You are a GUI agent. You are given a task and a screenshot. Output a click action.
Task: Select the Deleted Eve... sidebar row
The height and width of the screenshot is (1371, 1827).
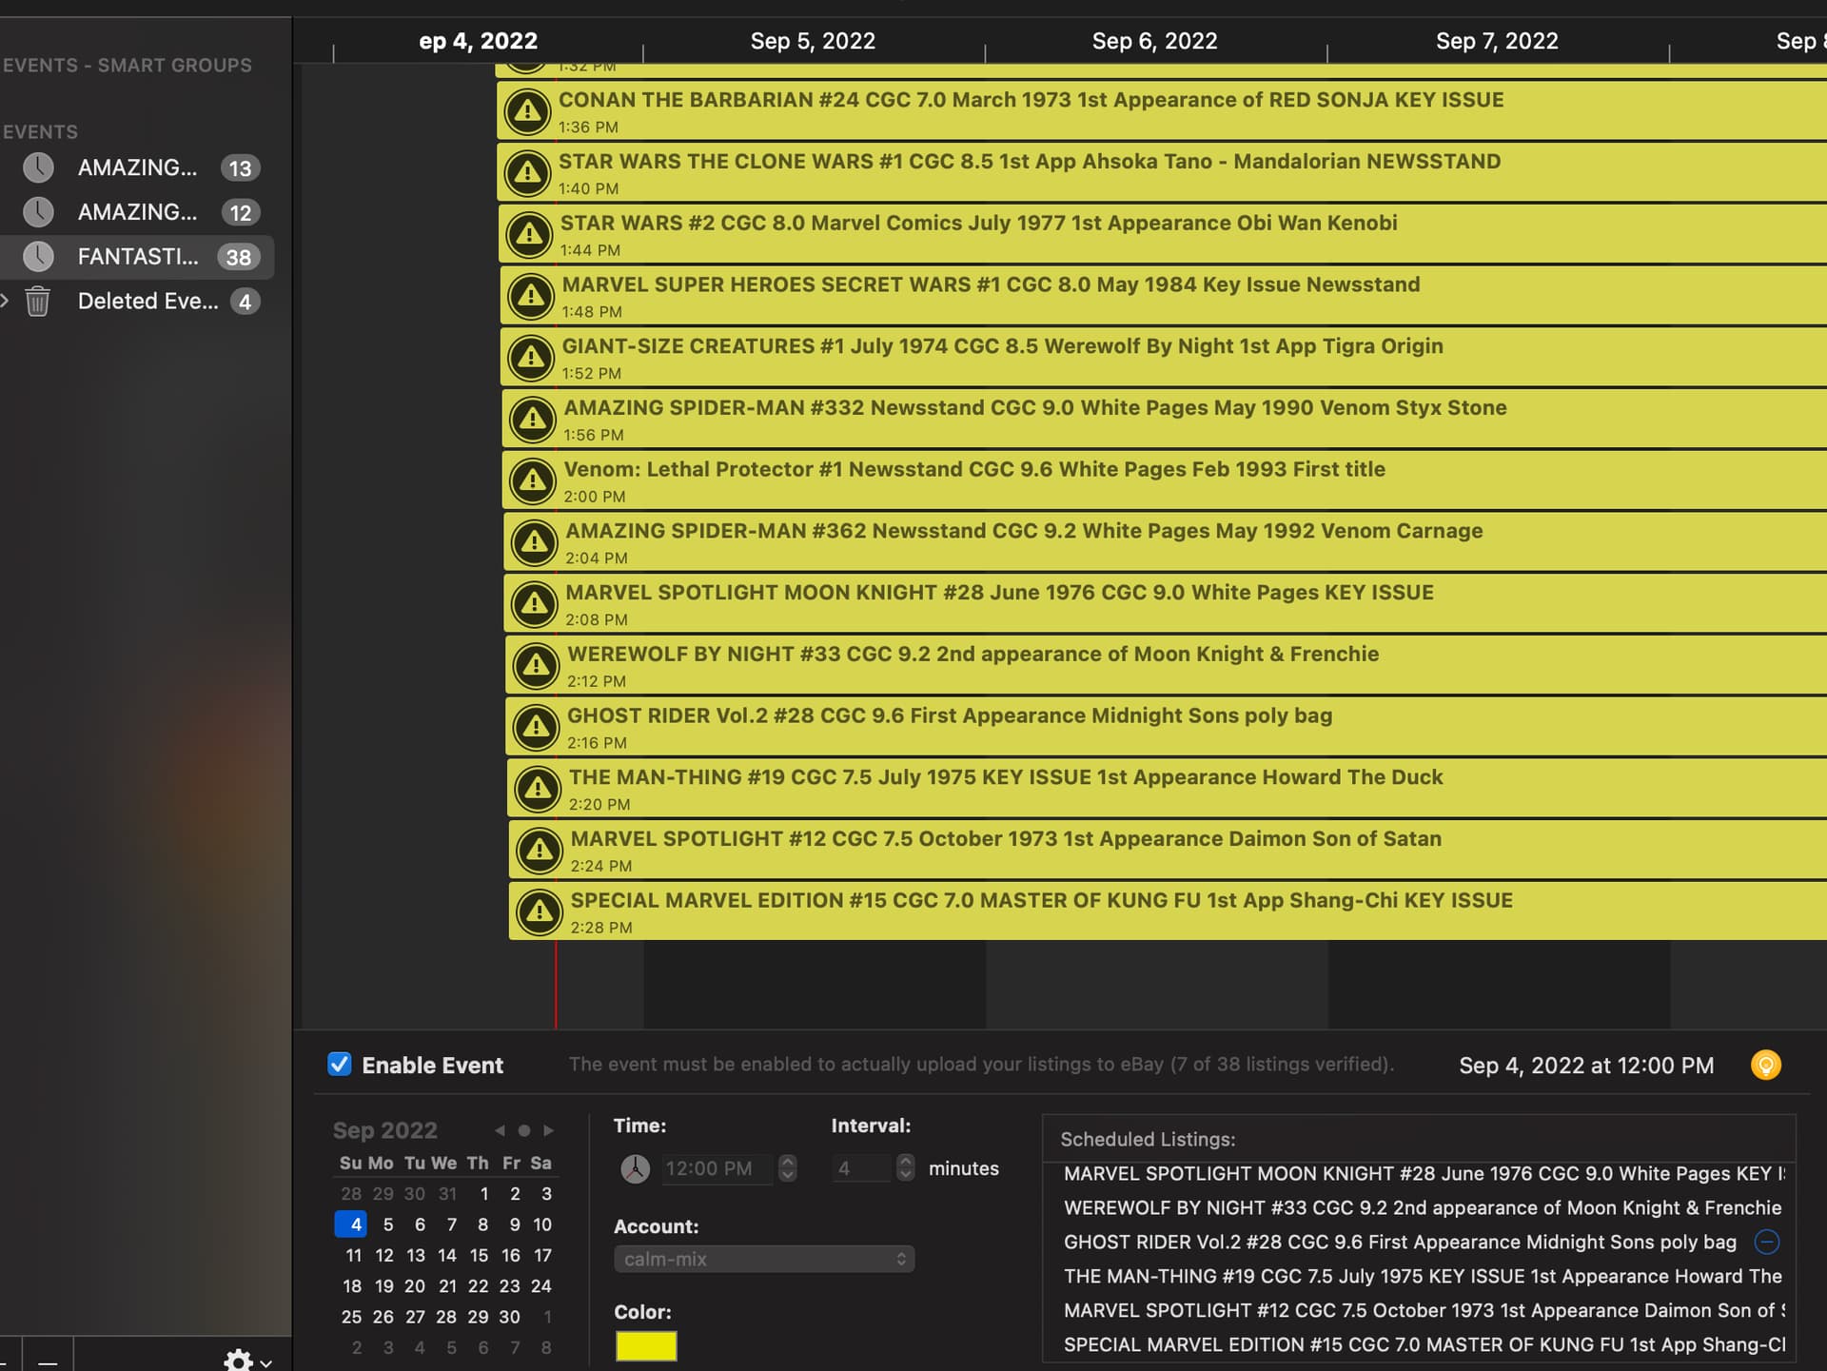(137, 301)
